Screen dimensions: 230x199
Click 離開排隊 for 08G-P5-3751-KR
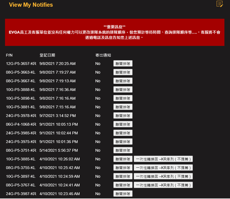[x=123, y=150]
